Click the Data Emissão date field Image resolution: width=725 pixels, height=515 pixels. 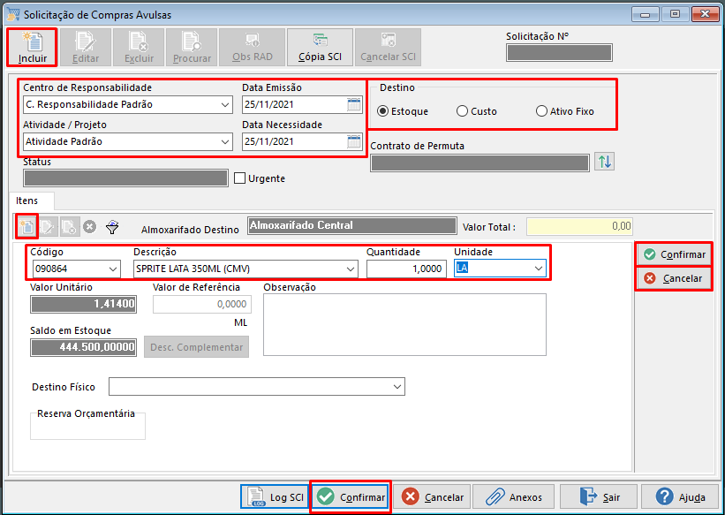click(302, 104)
